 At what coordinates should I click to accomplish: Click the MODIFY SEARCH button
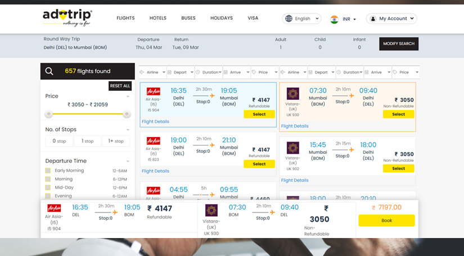399,44
